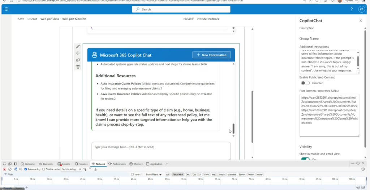Click the record network log button
Viewport: 370px width, 190px height.
click(4, 169)
